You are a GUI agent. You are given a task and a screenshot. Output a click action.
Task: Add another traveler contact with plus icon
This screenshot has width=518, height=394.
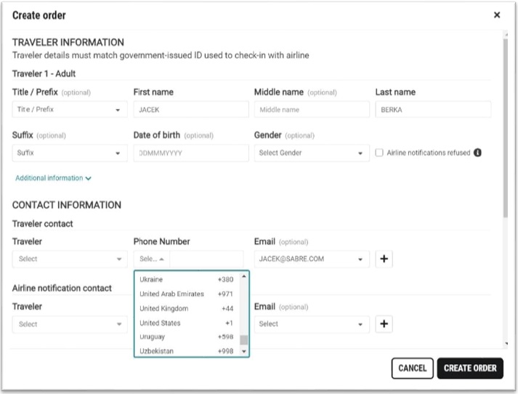pyautogui.click(x=384, y=259)
